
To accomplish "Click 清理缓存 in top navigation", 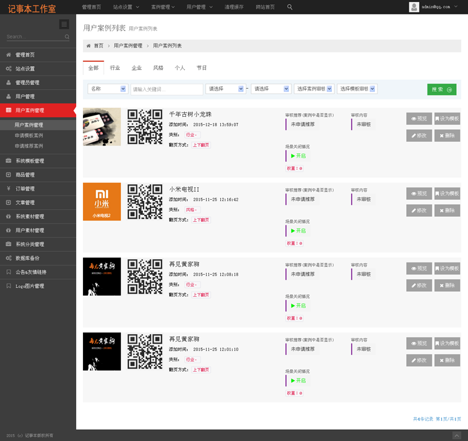I will pos(234,7).
